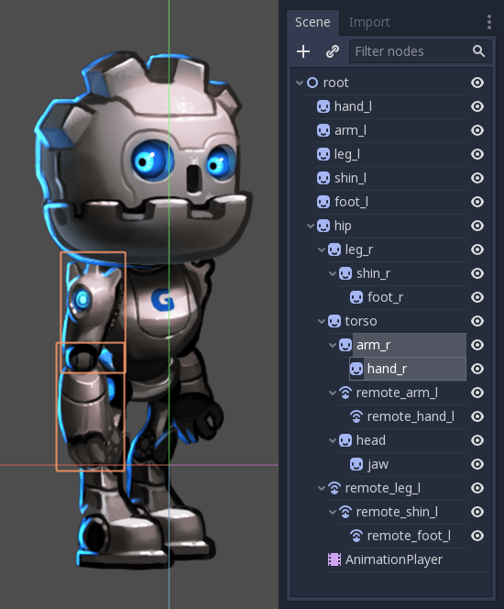Click the foot_l sprite icon
This screenshot has width=504, height=609.
pos(323,202)
